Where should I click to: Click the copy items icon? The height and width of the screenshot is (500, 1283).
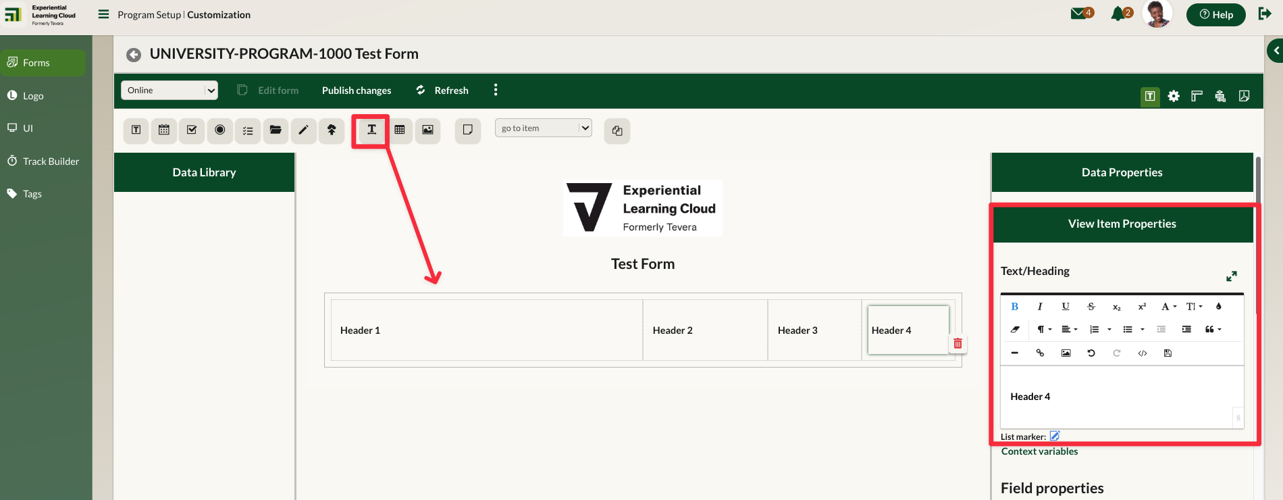click(617, 130)
